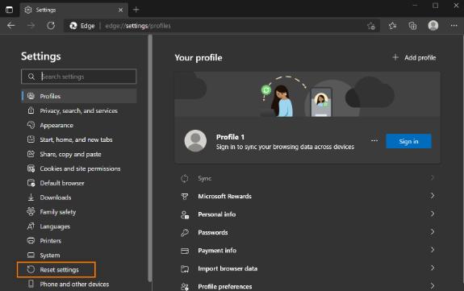Open the Settings and more menu
The height and width of the screenshot is (291, 464).
point(454,26)
